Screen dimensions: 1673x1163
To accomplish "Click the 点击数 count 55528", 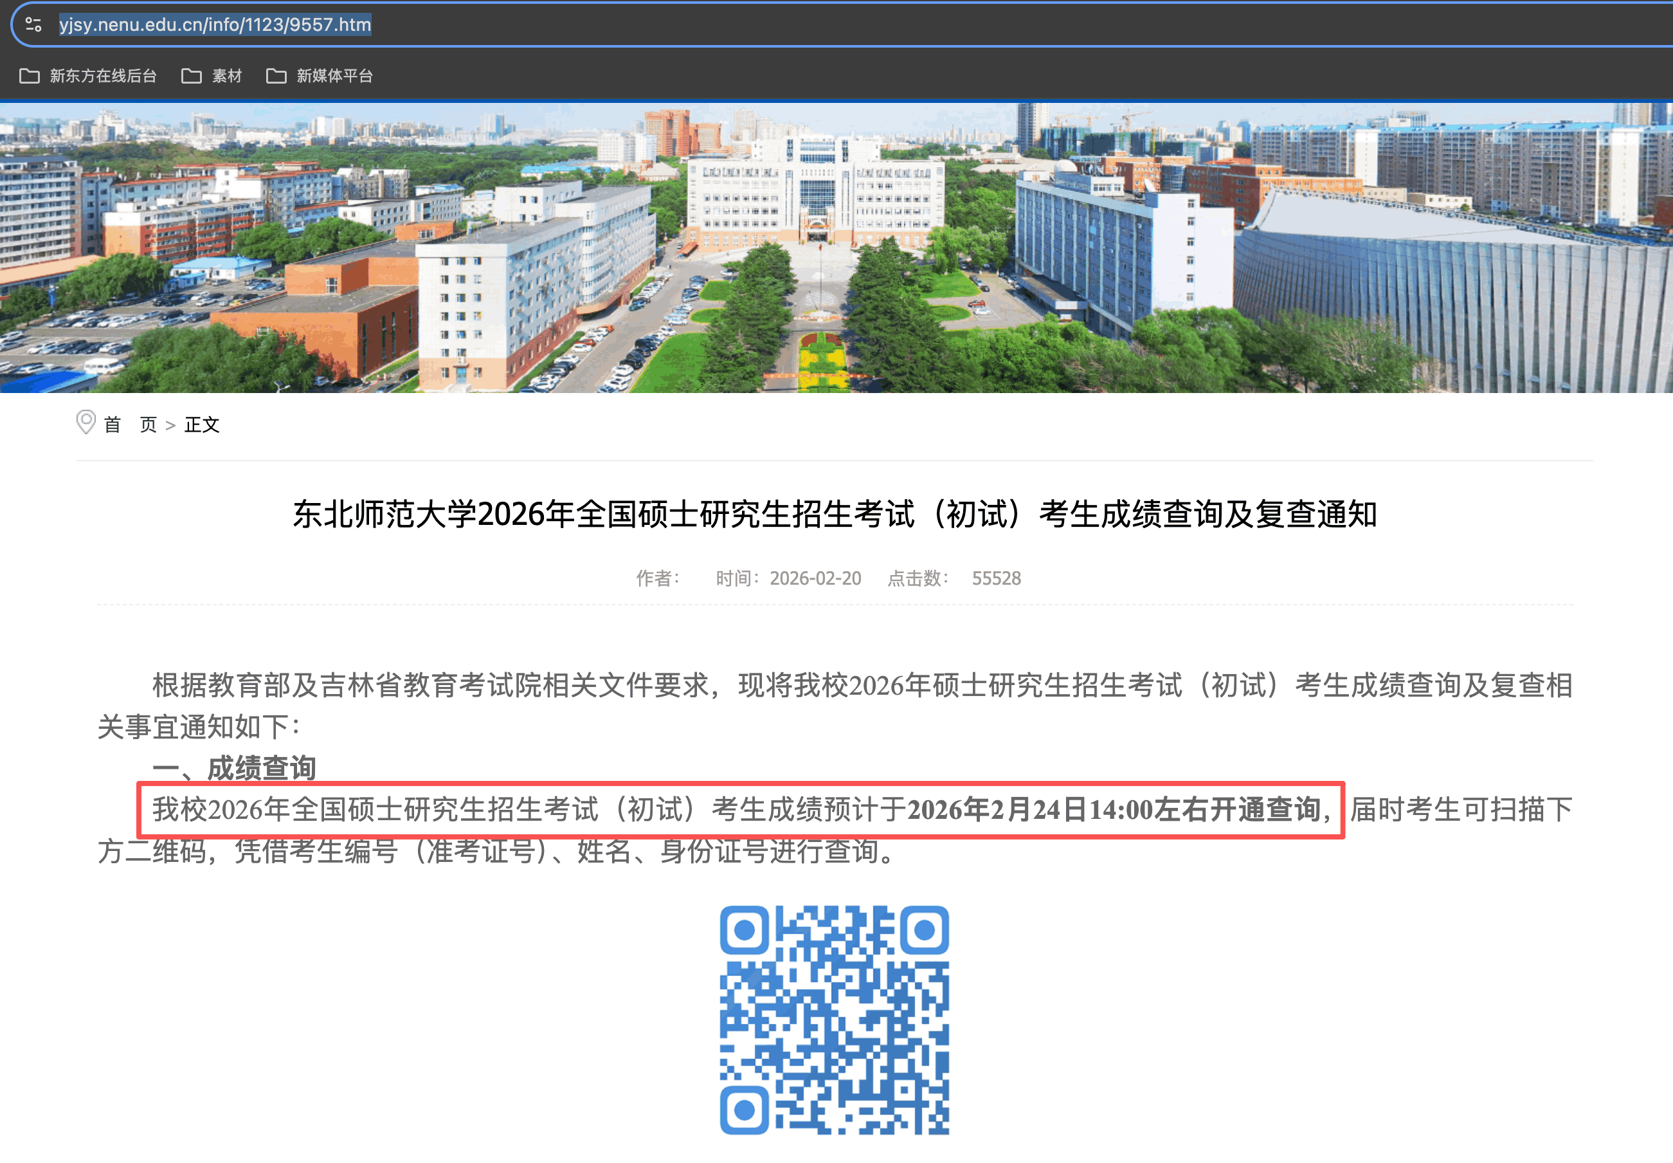I will tap(996, 578).
